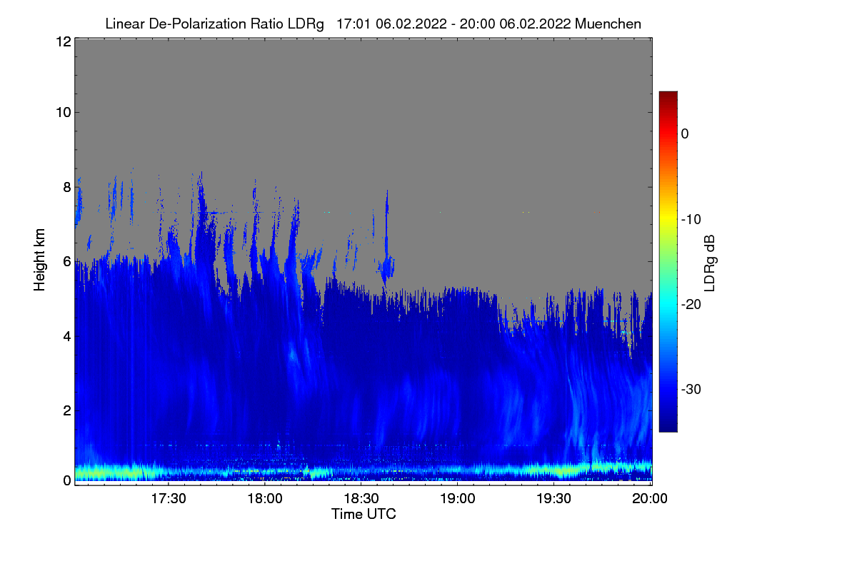This screenshot has height=571, width=857.
Task: Click the 0 tick label on the colorbar
Action: point(685,133)
